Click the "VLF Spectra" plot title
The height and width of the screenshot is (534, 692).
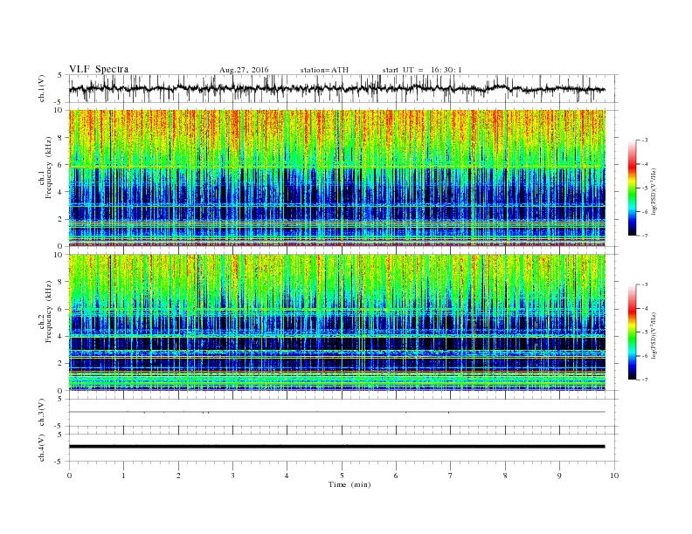click(99, 69)
